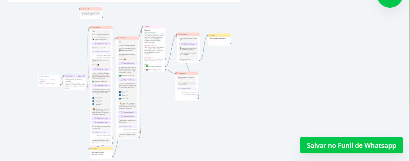This screenshot has width=410, height=161.
Task: Select the Bloco Inicial start node icon
Action: pyautogui.click(x=40, y=77)
